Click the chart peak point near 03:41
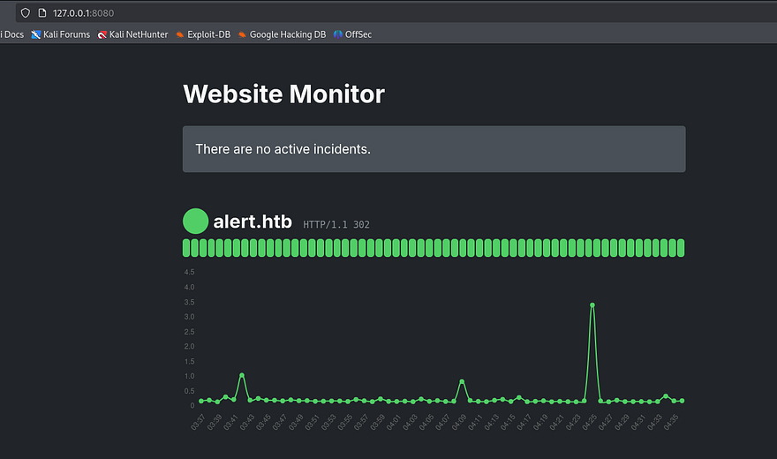Viewport: 777px width, 459px height. pyautogui.click(x=242, y=375)
